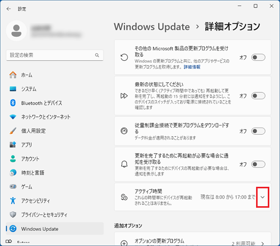This screenshot has height=246, width=280.
Task: Click the Bluetooth icon in sidebar
Action: [x=13, y=103]
